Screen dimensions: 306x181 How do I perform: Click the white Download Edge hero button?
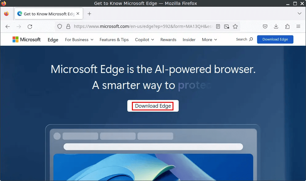pyautogui.click(x=153, y=106)
